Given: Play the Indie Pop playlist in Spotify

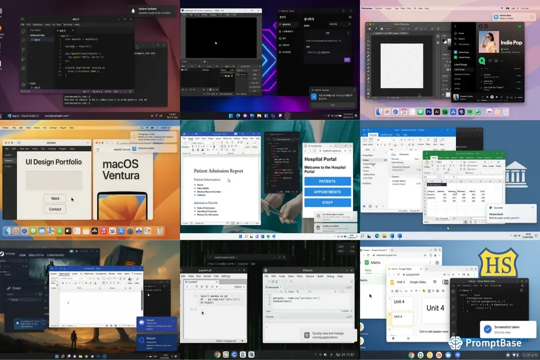Looking at the screenshot, I should pos(482,60).
